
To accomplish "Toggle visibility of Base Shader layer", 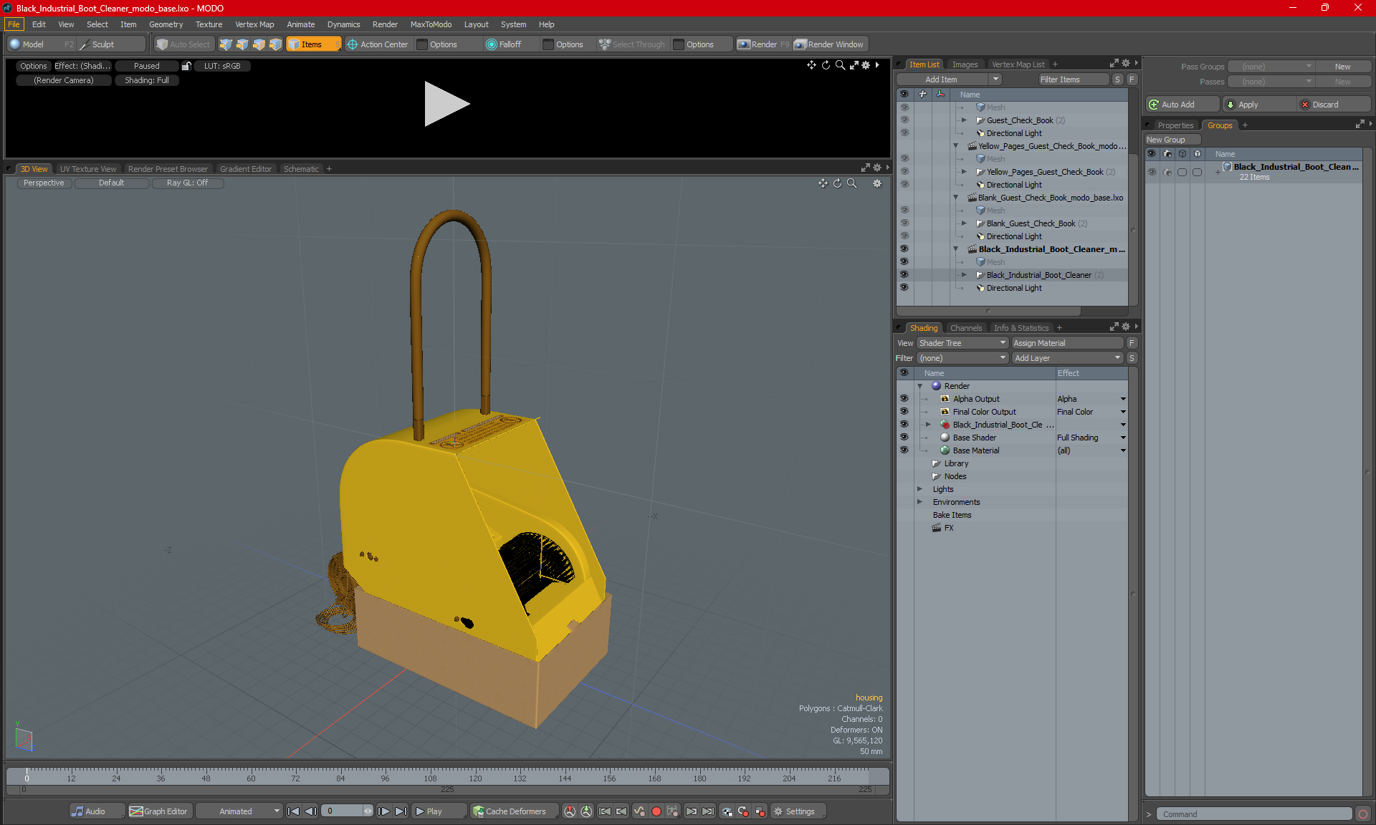I will 904,438.
